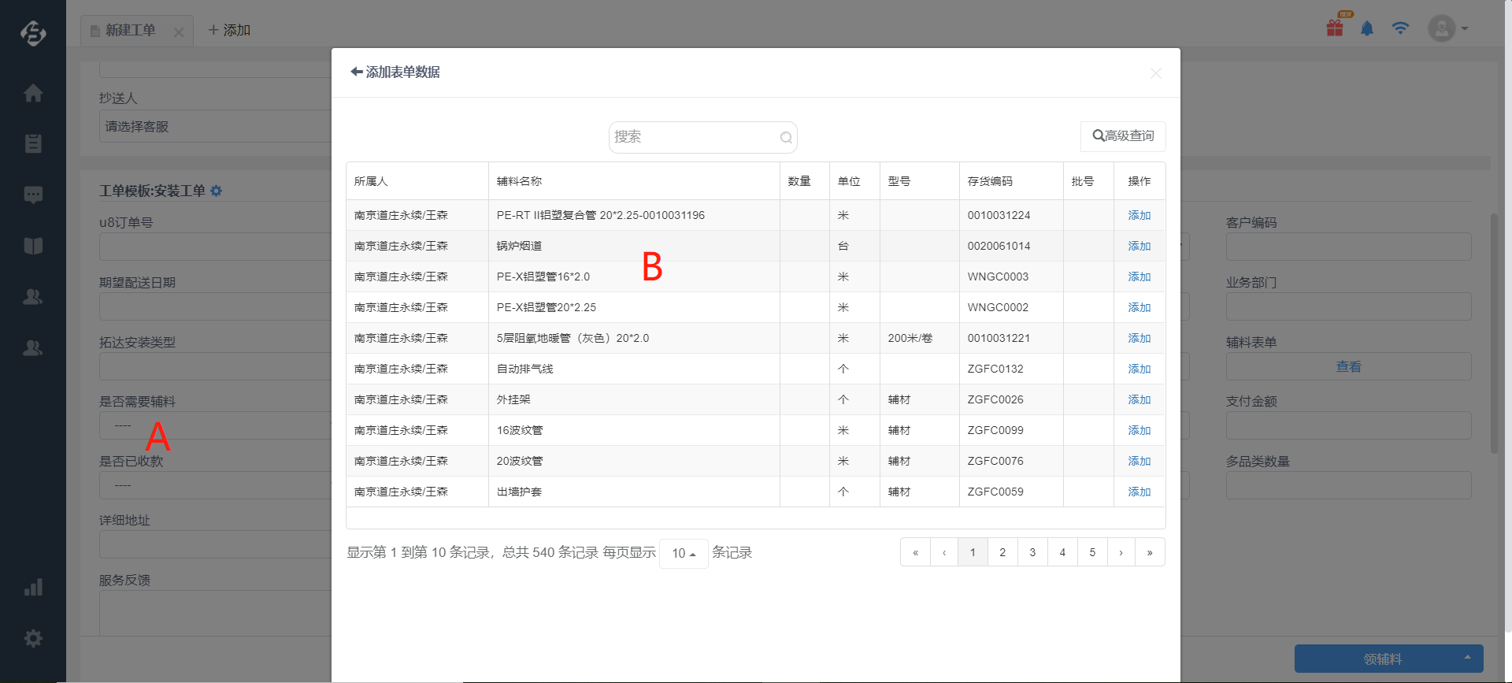The height and width of the screenshot is (683, 1512).
Task: Jump to the last page of records
Action: click(1150, 552)
